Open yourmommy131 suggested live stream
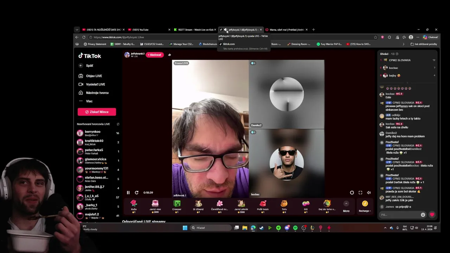The width and height of the screenshot is (450, 253). 98,170
